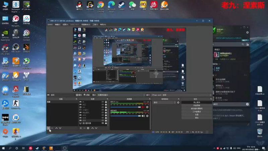This screenshot has width=268, height=151.
Task: Click the 停止推流 stop streaming button
Action: coord(197,102)
